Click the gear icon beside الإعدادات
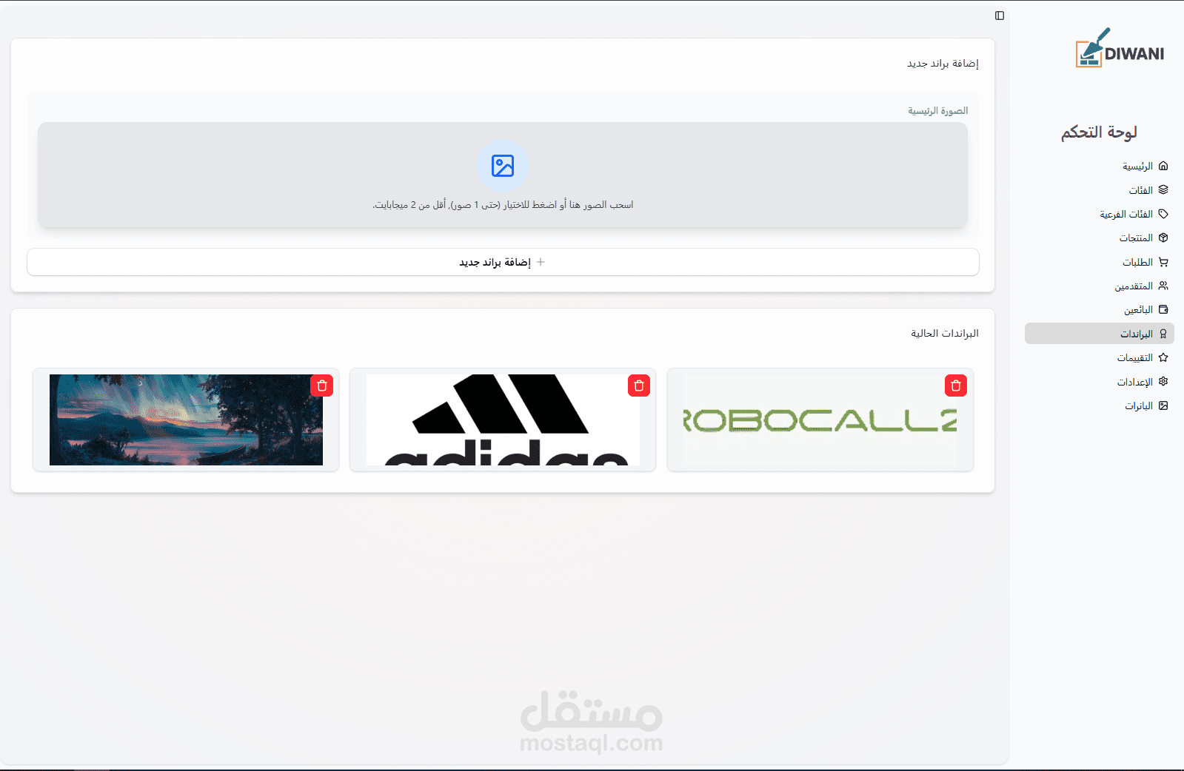Screen dimensions: 1184x771 pyautogui.click(x=1163, y=381)
